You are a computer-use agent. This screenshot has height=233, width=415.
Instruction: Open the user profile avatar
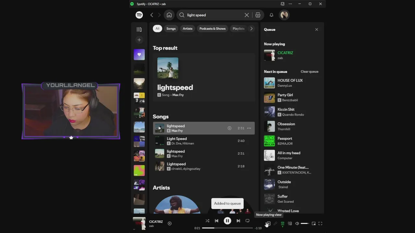click(x=284, y=15)
